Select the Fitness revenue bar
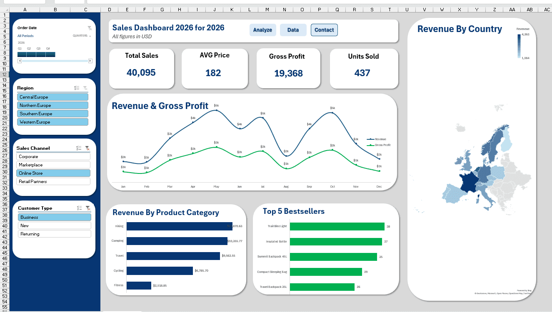552x312 pixels. [139, 286]
